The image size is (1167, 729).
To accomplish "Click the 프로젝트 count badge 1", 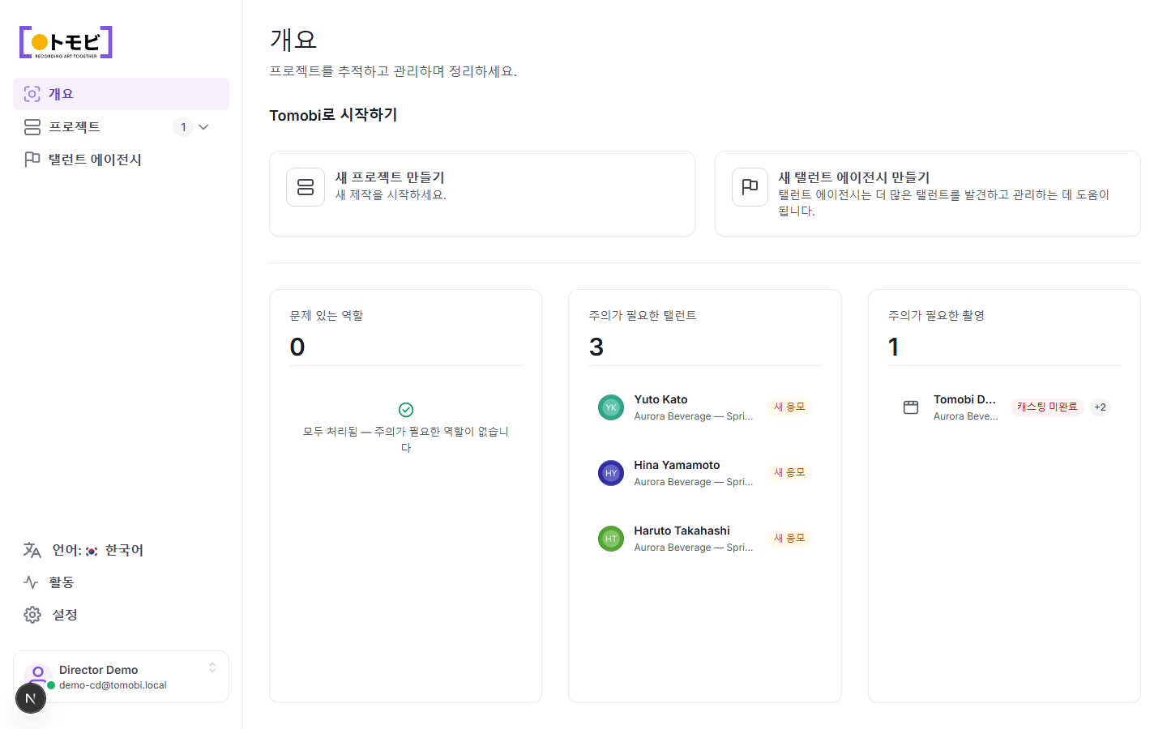I will tap(183, 127).
